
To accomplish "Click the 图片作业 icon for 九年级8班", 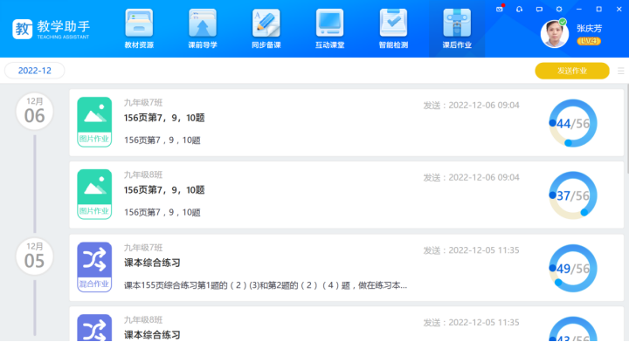I will pyautogui.click(x=94, y=195).
